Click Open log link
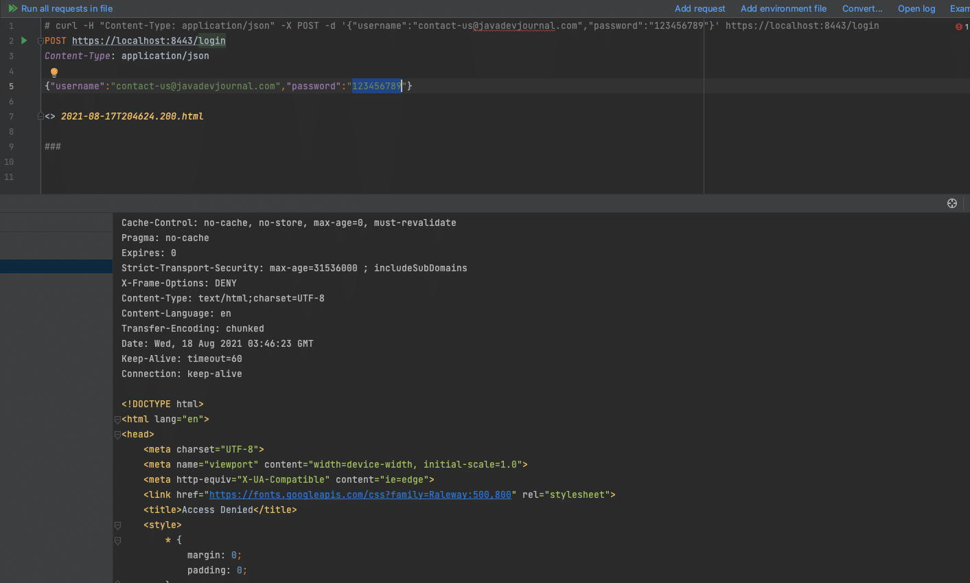Viewport: 970px width, 583px height. [916, 8]
